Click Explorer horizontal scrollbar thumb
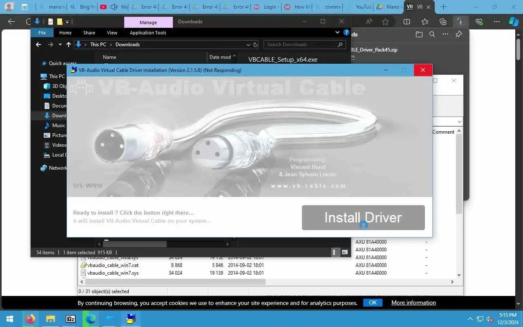The width and height of the screenshot is (523, 327). (x=135, y=244)
